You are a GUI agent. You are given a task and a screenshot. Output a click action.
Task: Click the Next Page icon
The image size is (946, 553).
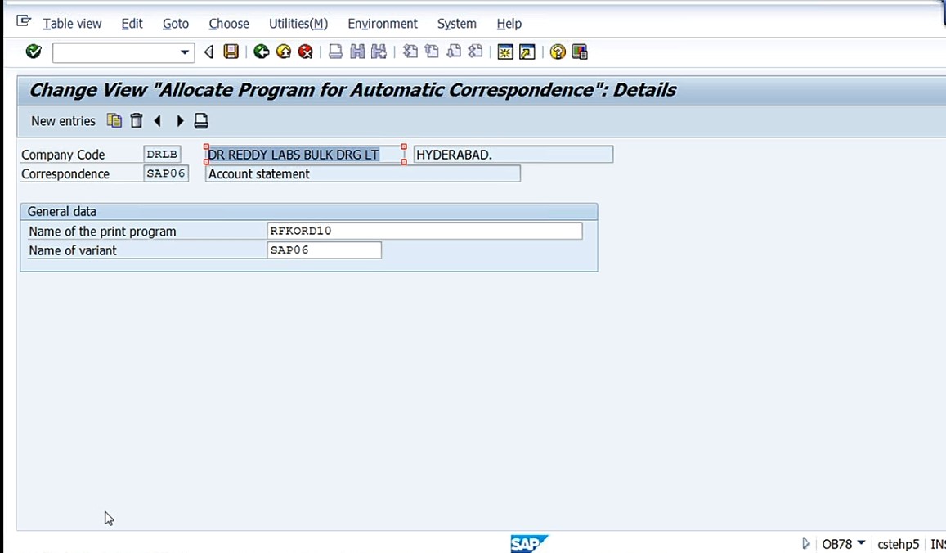click(454, 52)
